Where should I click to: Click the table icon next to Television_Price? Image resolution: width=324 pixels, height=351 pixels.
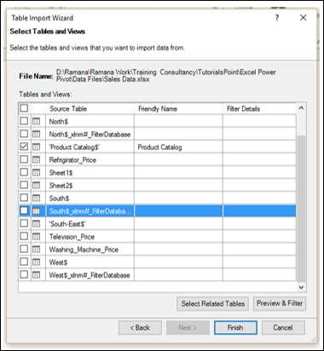point(36,237)
